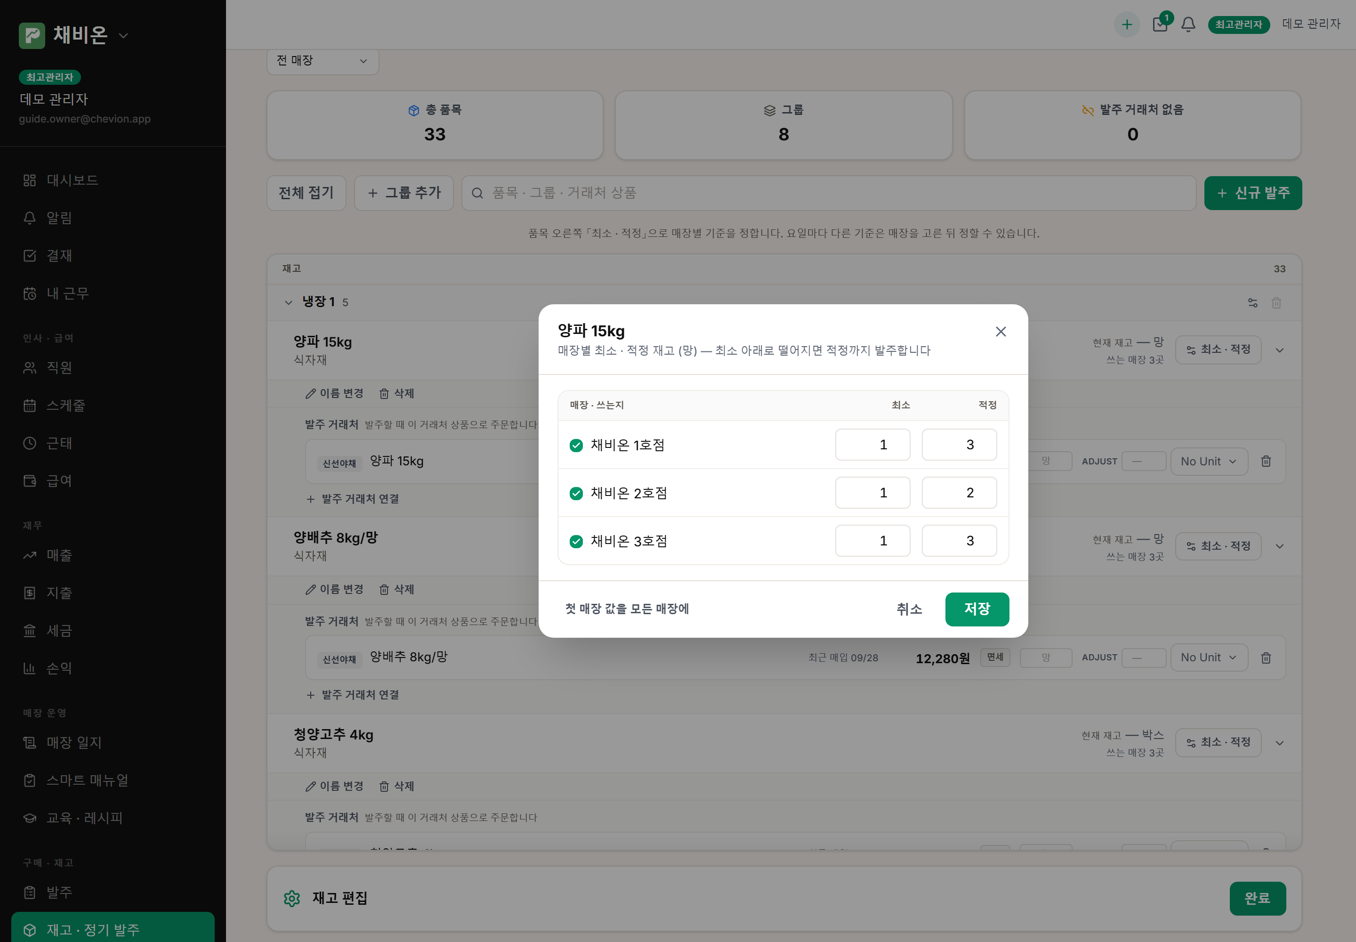Click 완료 to finish 재고 편집

click(x=1257, y=898)
